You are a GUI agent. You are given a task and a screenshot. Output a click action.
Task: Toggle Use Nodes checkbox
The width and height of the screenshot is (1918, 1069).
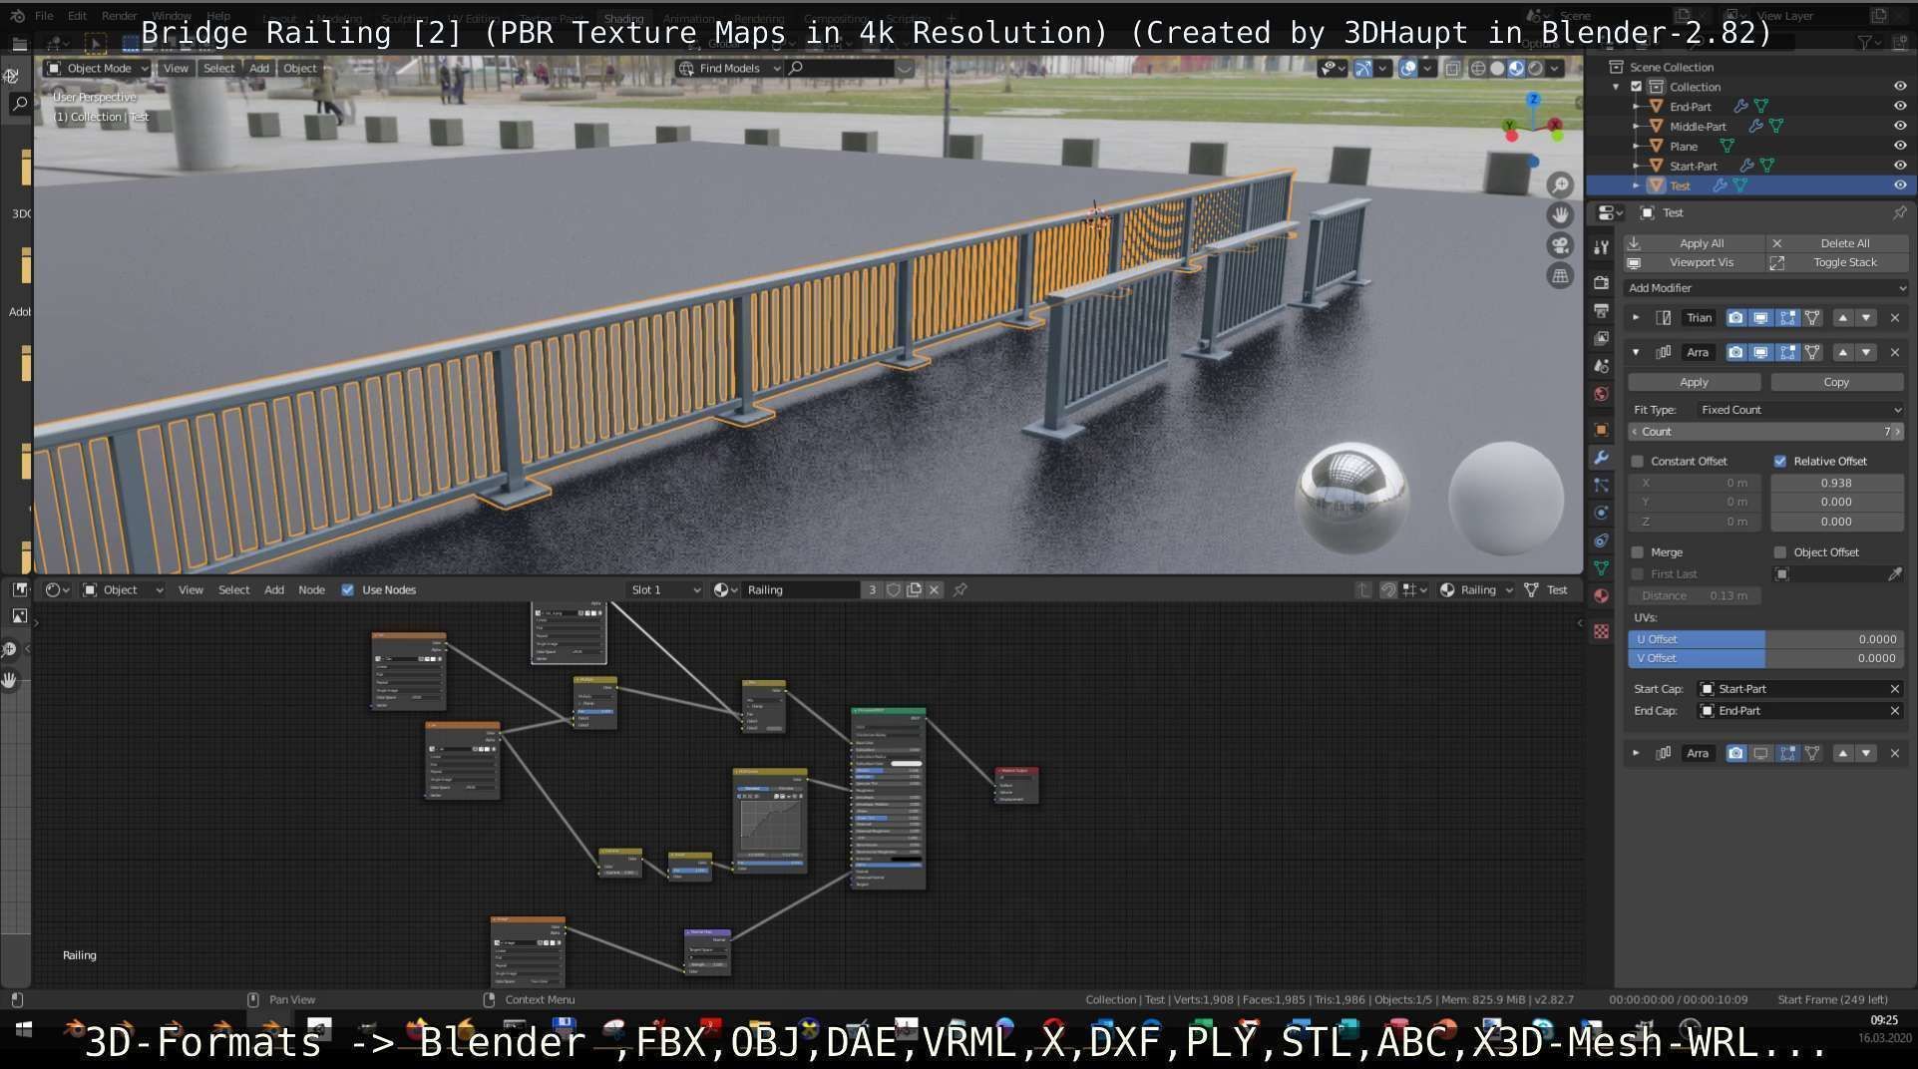click(x=348, y=589)
